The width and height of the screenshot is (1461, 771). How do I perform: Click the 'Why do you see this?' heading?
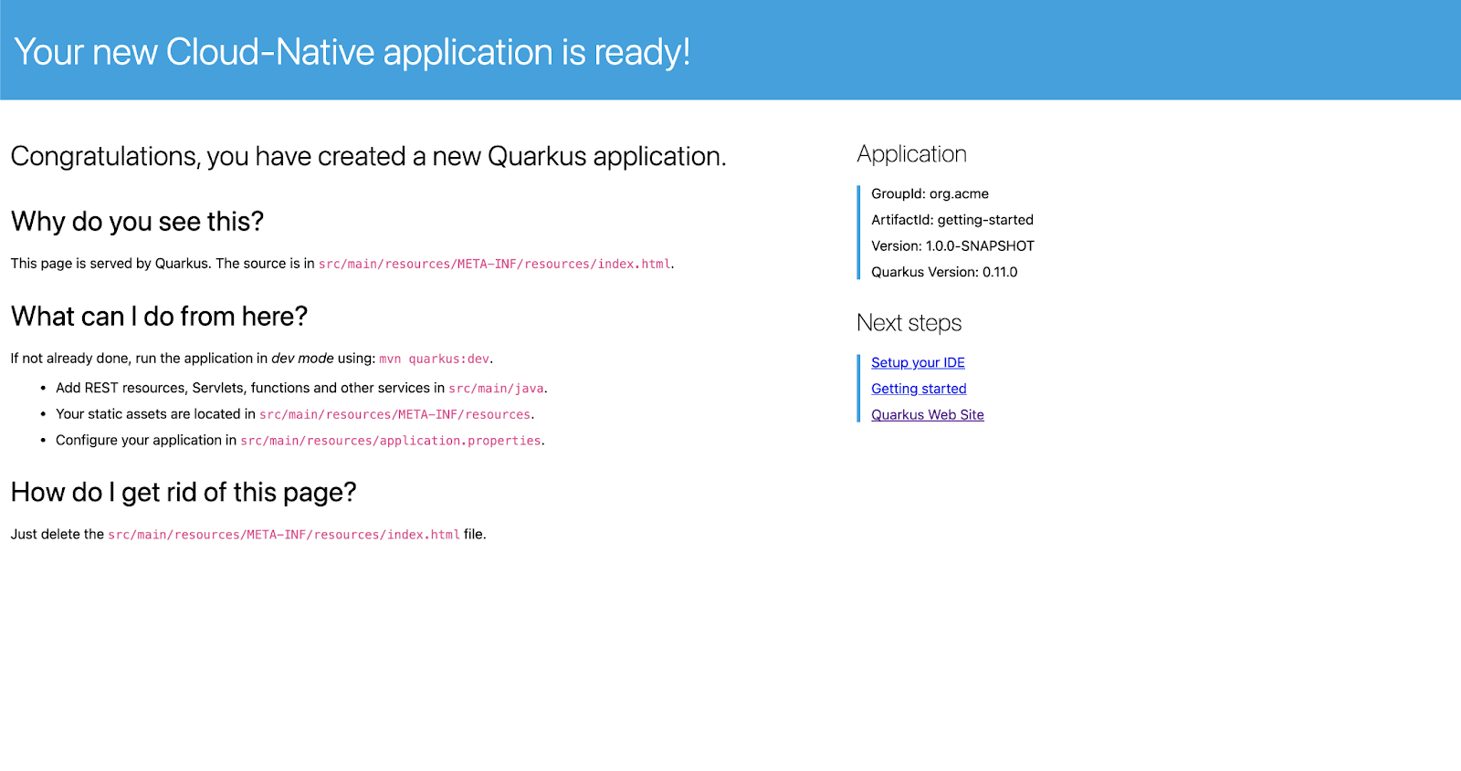[137, 222]
